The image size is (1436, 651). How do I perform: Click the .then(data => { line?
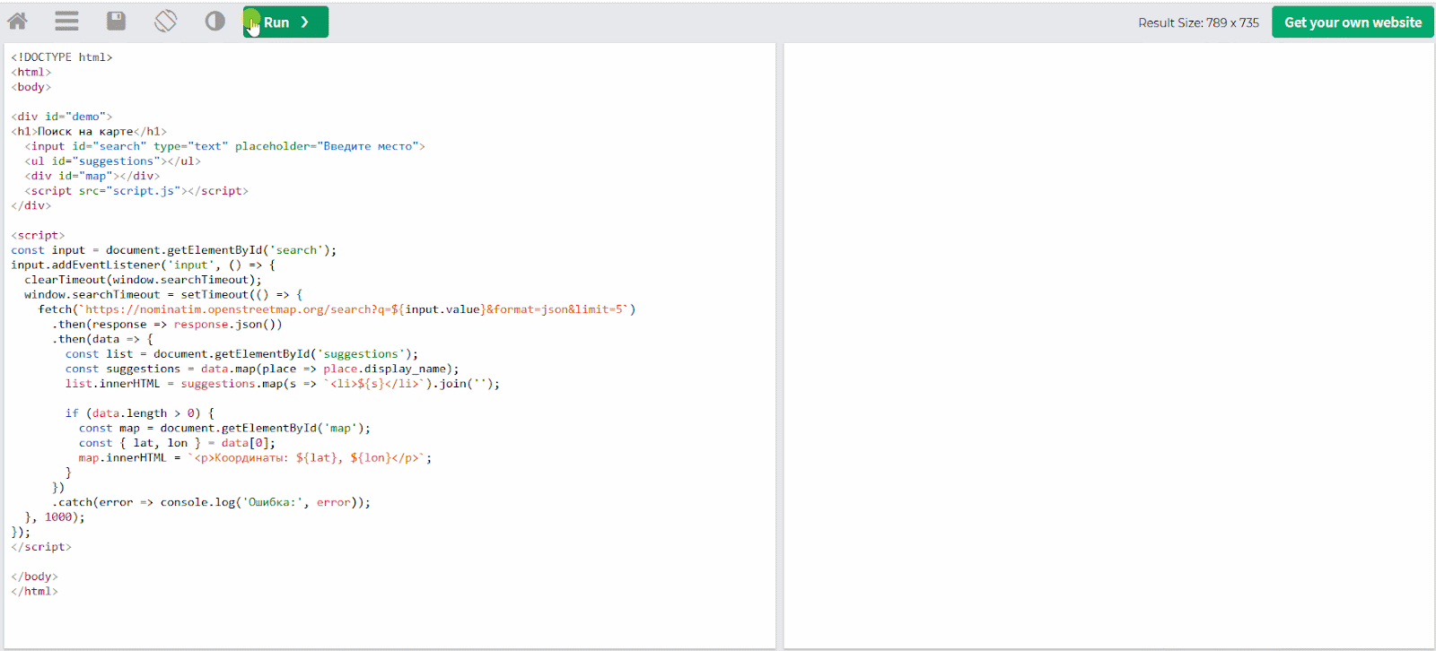[102, 339]
